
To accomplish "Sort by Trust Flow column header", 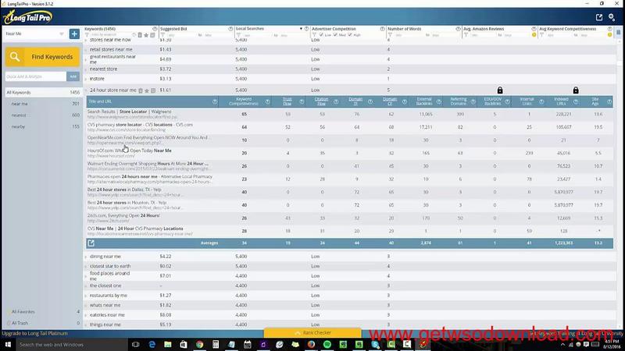I will point(287,101).
